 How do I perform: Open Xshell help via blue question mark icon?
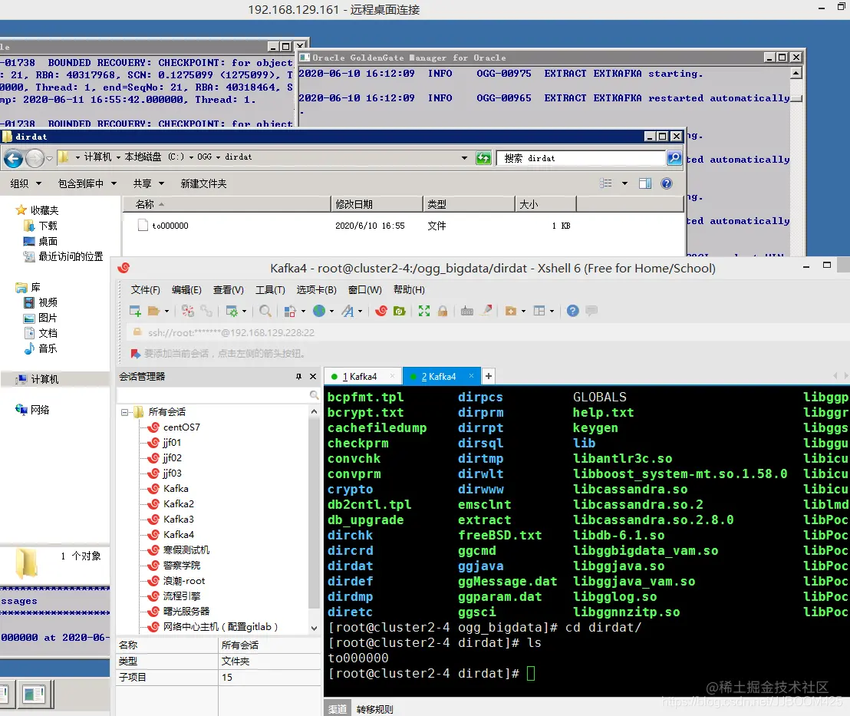click(572, 311)
